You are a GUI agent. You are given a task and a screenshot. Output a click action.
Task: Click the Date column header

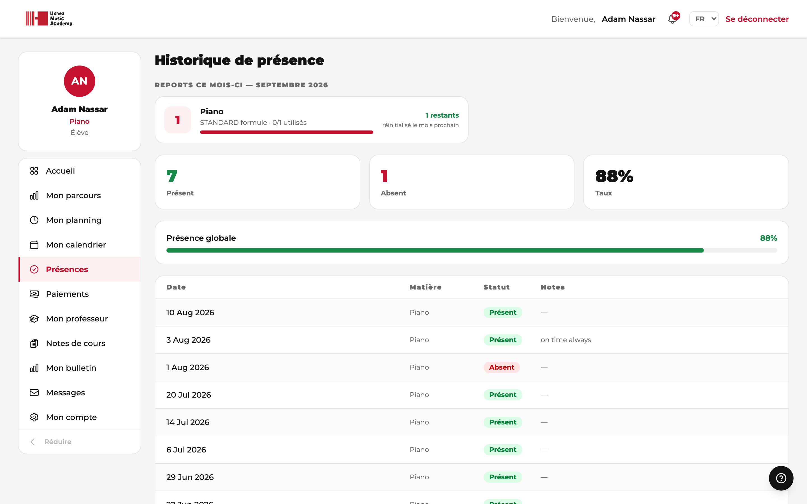(176, 287)
